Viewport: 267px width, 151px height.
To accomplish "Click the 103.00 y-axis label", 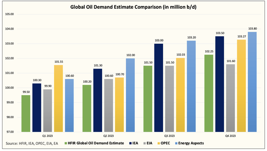I will 10,44.
